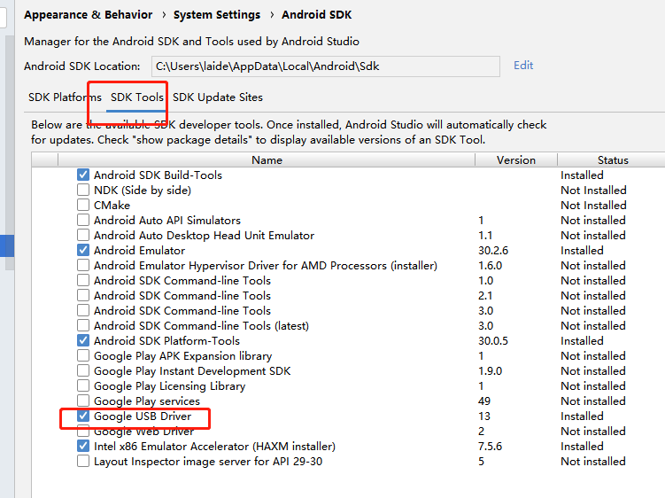Screen dimensions: 665x498
Task: Click version '13' of Google USB Driver
Action: point(484,416)
